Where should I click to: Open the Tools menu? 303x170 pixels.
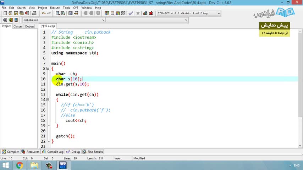point(66,8)
